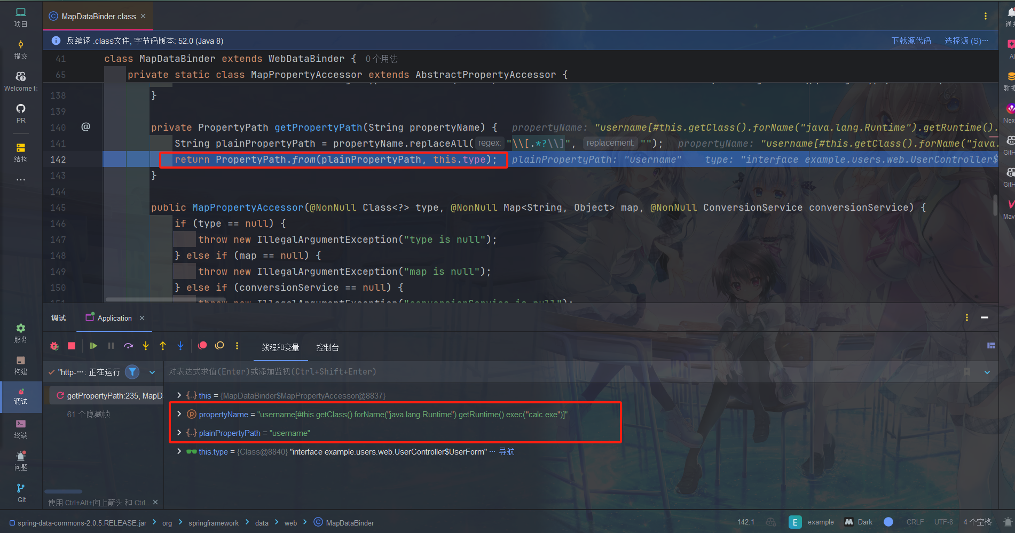Open the 提交 (Commit) tool window
1015x533 pixels.
click(21, 50)
